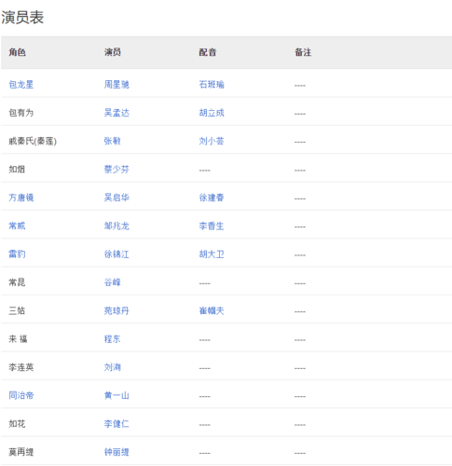The image size is (452, 466).
Task: Click the 演员 column header
Action: click(113, 52)
